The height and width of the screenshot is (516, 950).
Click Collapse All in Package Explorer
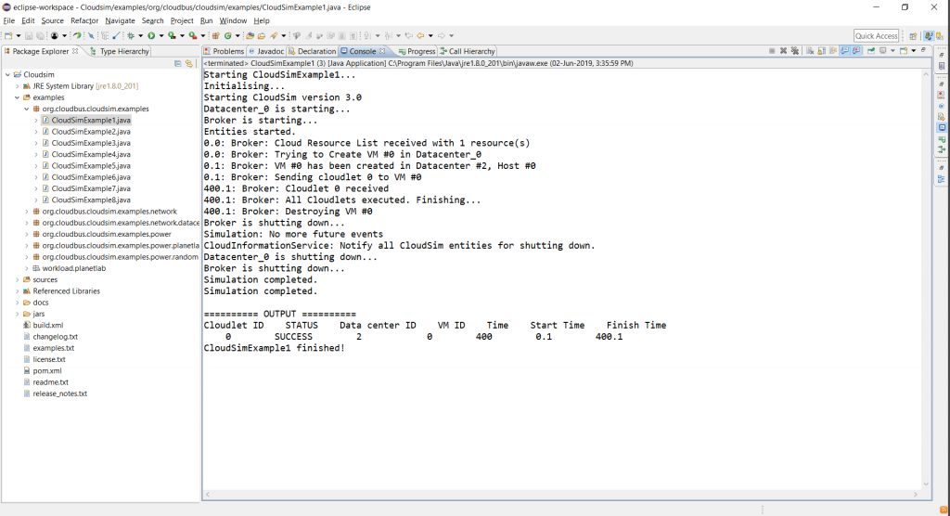pyautogui.click(x=177, y=64)
